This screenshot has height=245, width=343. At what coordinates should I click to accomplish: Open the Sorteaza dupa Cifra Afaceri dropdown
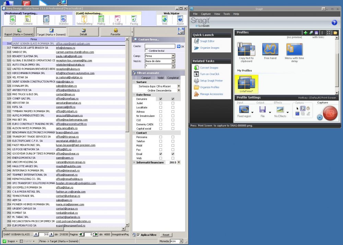pos(179,86)
